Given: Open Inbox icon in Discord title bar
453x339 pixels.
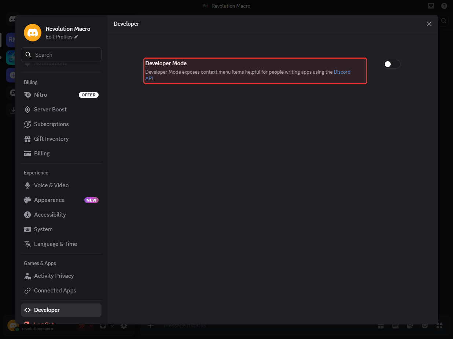Looking at the screenshot, I should tap(431, 6).
